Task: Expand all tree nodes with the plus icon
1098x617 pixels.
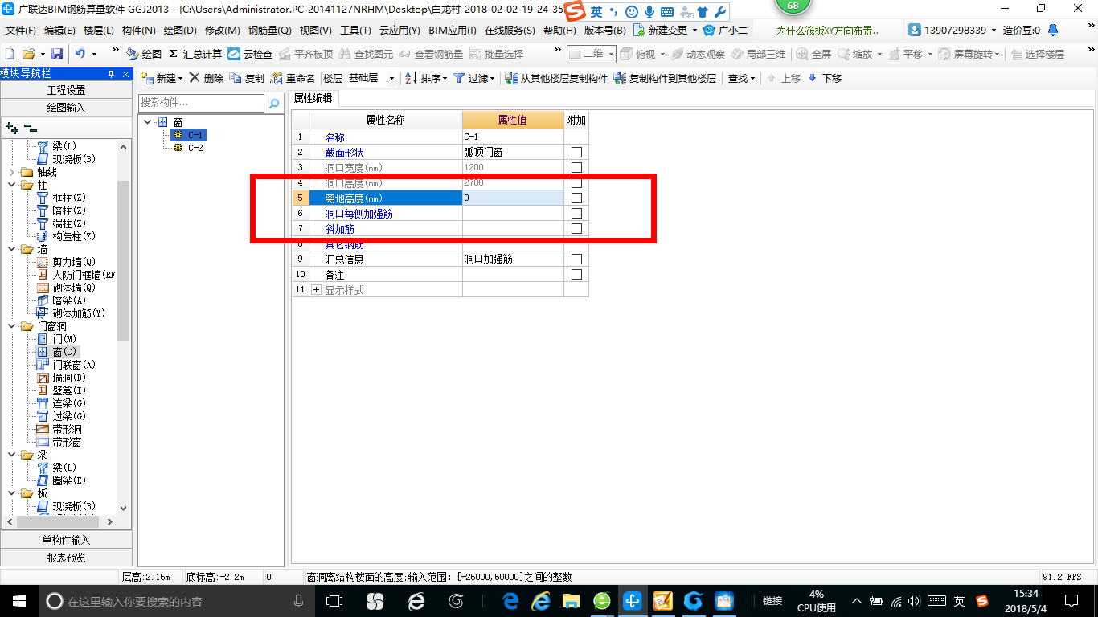Action: click(x=11, y=128)
